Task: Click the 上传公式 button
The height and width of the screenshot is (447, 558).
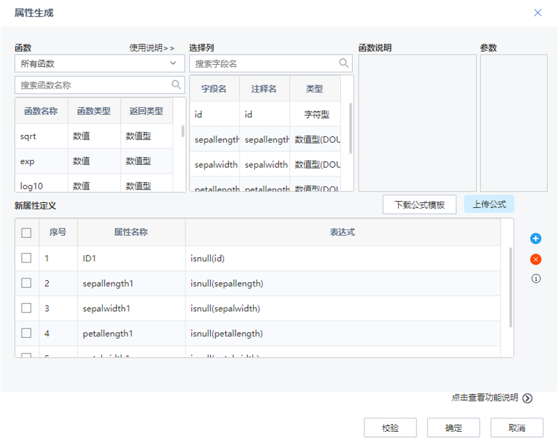Action: (x=490, y=204)
